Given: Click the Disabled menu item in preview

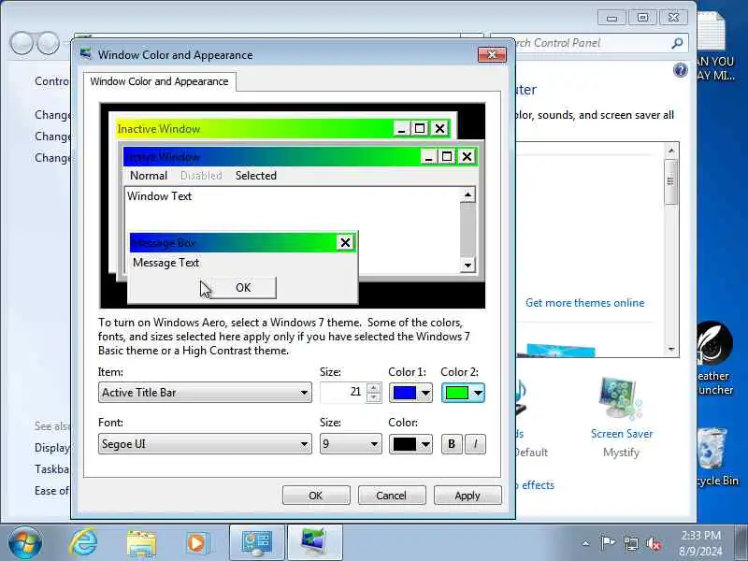Looking at the screenshot, I should [201, 176].
